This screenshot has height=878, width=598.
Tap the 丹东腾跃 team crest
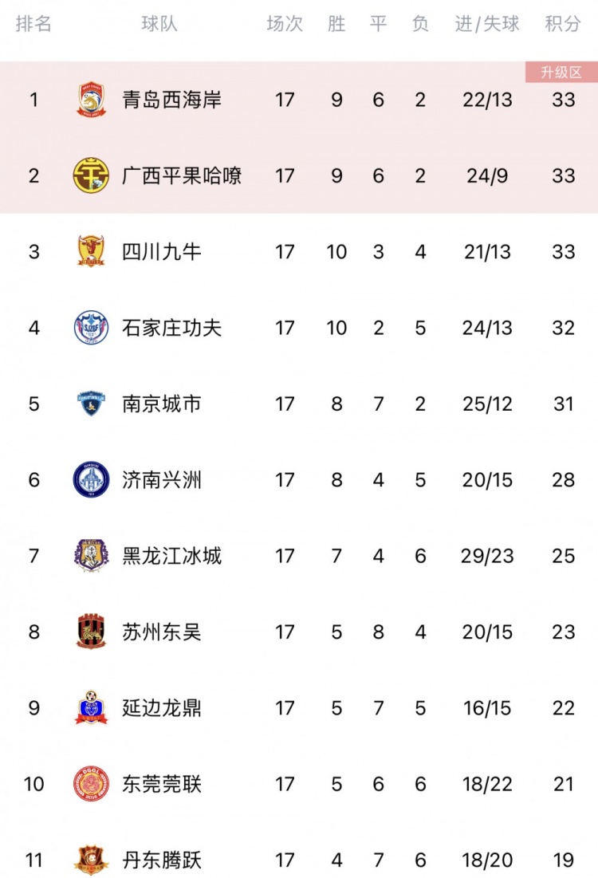[x=91, y=860]
